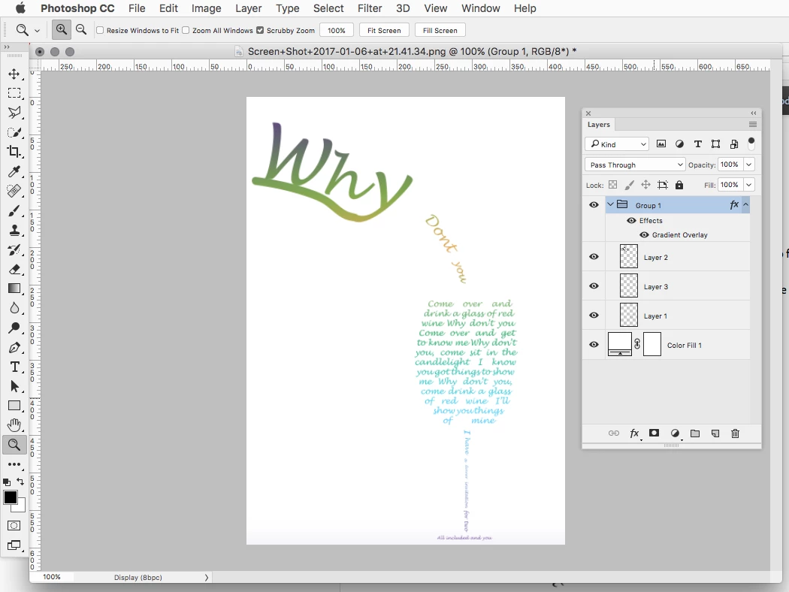Open Zoom tool preset picker arrow
This screenshot has height=592, width=789.
37,31
